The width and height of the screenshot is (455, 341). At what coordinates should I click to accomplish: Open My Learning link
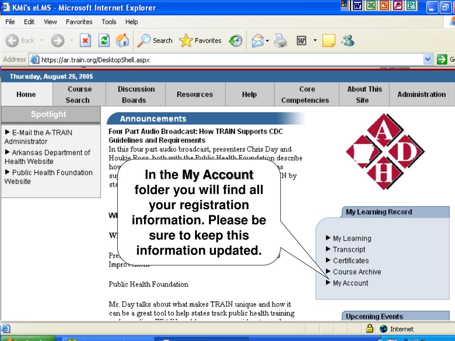(352, 238)
